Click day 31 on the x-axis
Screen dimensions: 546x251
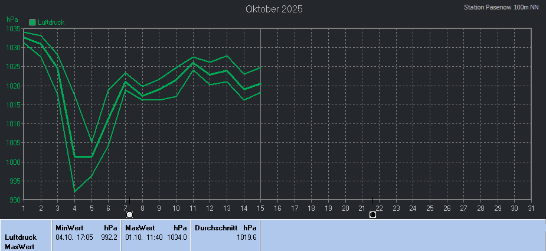click(x=531, y=208)
